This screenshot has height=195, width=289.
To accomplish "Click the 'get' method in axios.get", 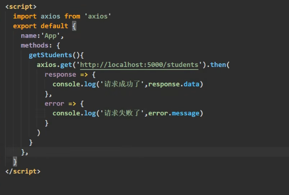I will [x=66, y=65].
